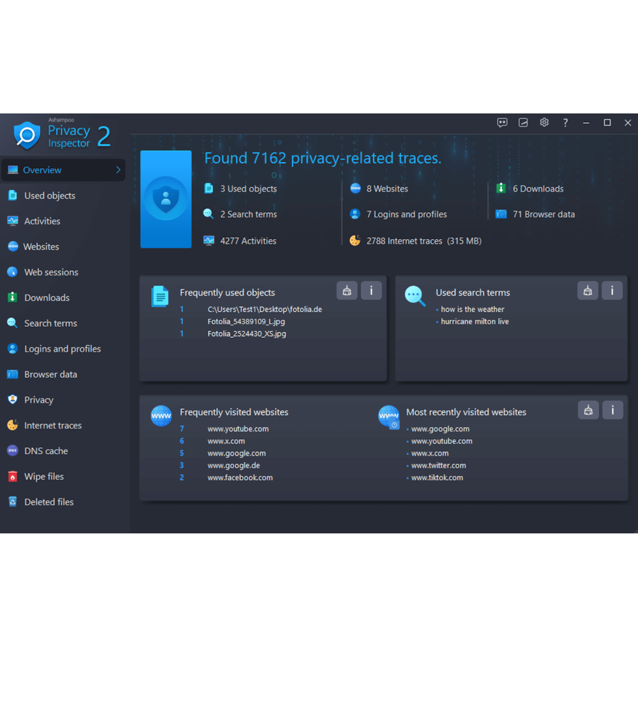Clean visited websites with broom icon

pos(588,410)
